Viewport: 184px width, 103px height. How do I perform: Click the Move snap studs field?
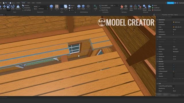[43, 9]
